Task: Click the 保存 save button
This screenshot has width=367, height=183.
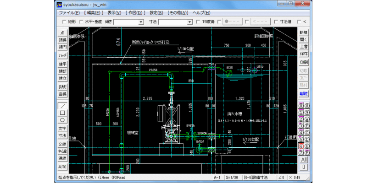Action: 304,54
